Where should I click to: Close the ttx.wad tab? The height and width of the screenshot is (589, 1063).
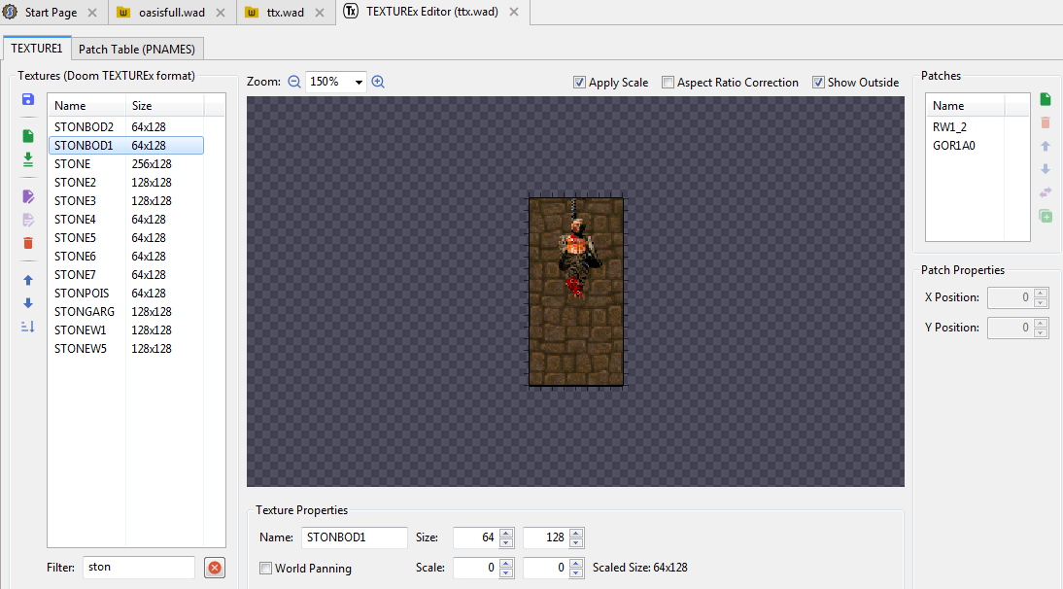[320, 13]
